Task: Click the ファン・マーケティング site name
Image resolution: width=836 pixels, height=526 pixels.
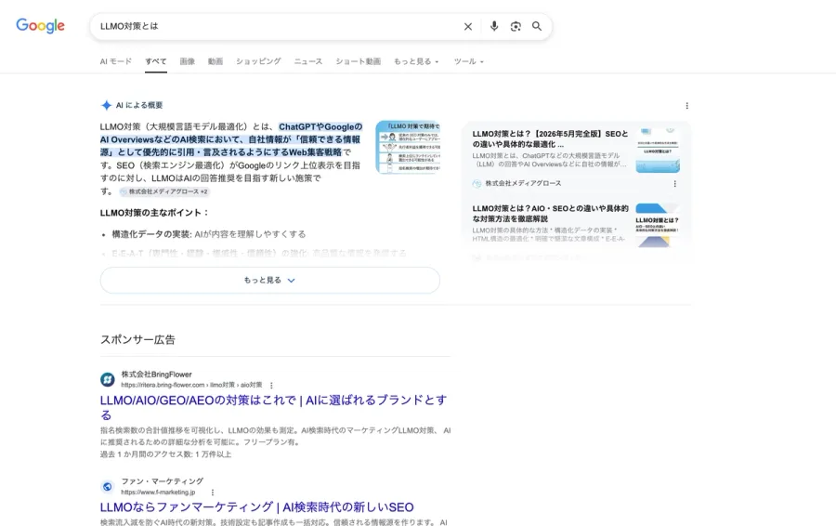Action: (x=162, y=481)
